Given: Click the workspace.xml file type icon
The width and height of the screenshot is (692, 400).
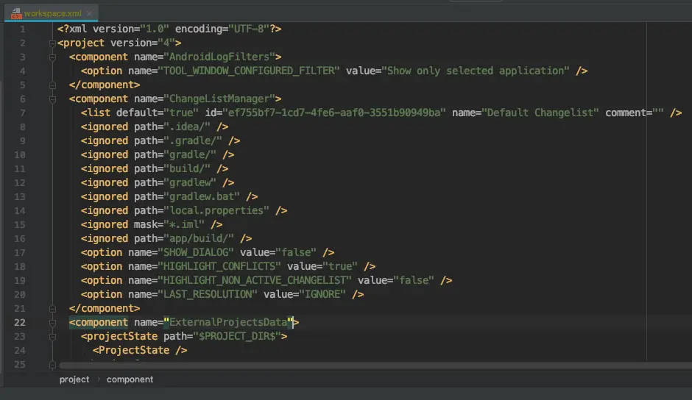Looking at the screenshot, I should tap(16, 14).
